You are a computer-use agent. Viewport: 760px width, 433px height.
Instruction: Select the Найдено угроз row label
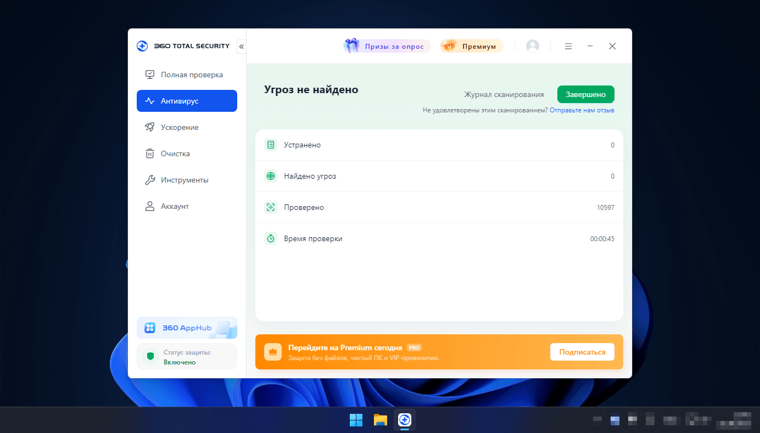pyautogui.click(x=310, y=176)
